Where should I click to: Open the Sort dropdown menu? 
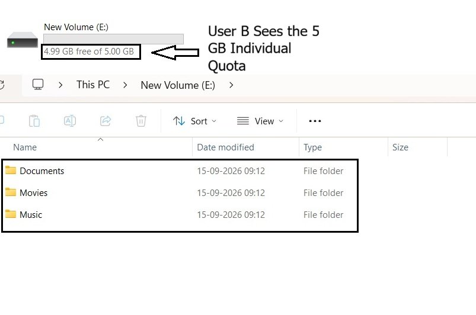[x=194, y=121]
